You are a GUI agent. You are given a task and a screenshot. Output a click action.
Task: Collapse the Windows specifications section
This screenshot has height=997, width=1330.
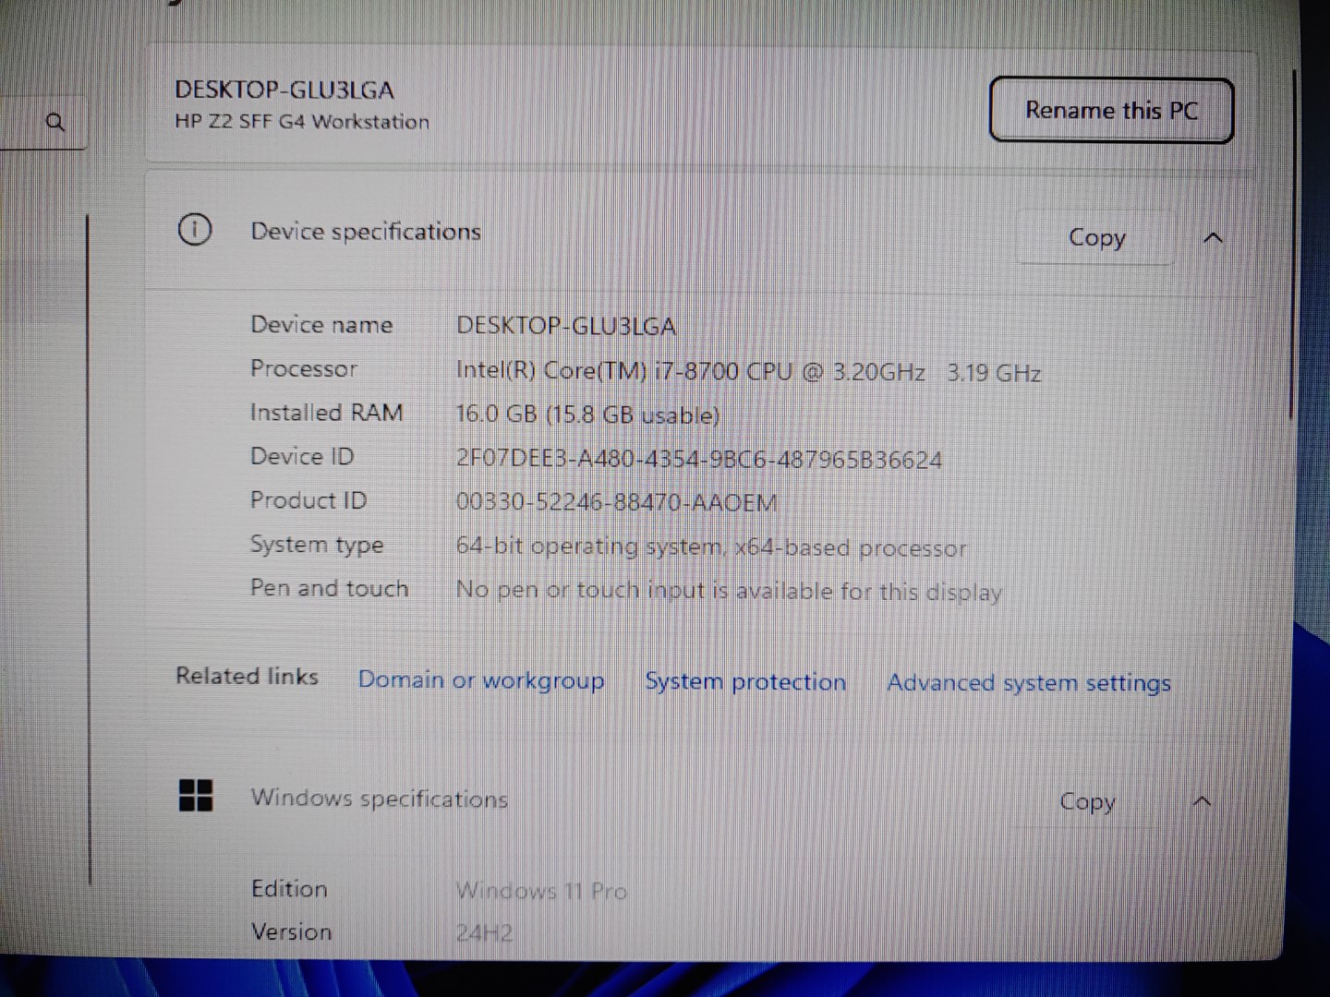[1202, 802]
